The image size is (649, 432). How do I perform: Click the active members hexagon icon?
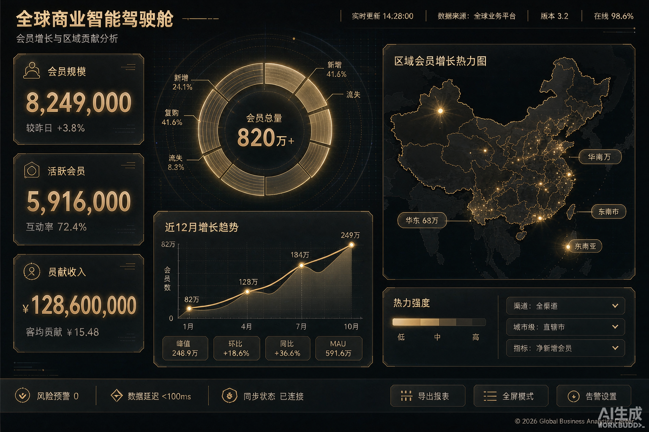(x=31, y=170)
